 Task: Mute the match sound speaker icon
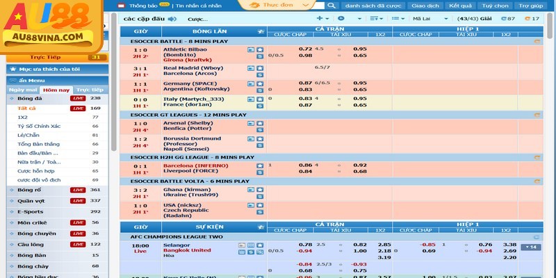172,19
